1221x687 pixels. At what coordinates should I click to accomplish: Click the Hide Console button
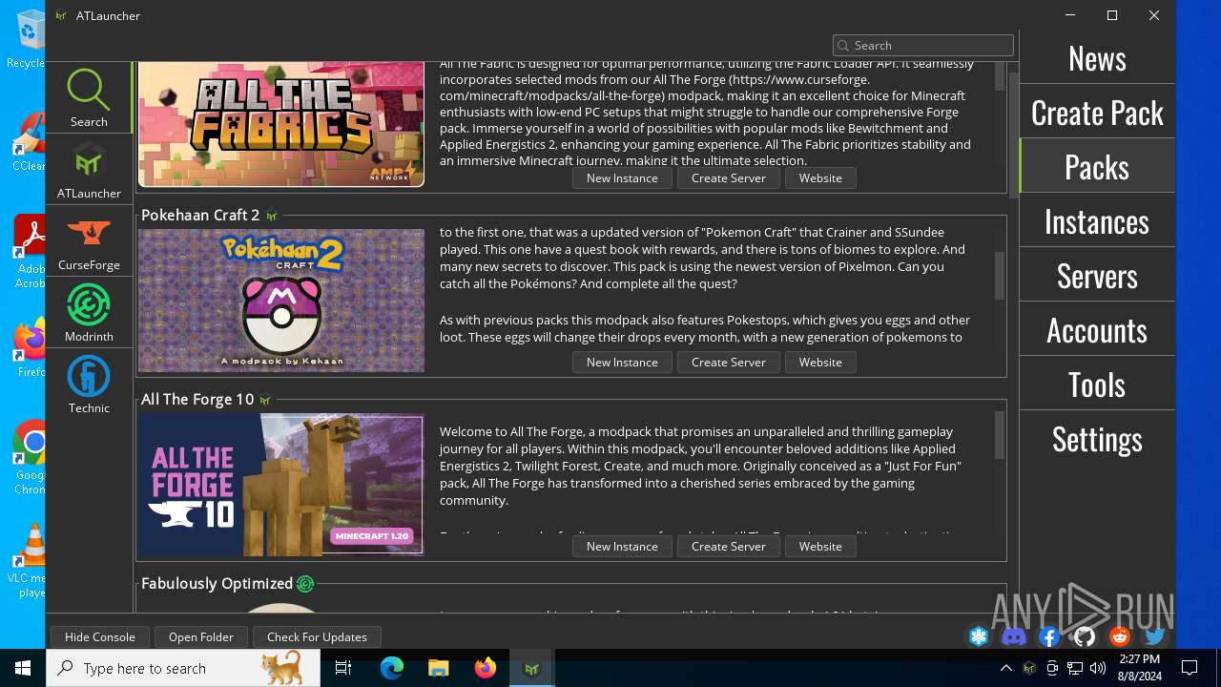[100, 637]
